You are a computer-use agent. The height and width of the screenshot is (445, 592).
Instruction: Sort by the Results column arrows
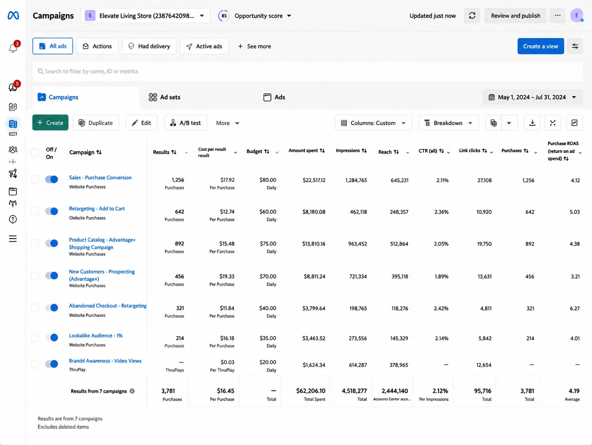pos(174,152)
